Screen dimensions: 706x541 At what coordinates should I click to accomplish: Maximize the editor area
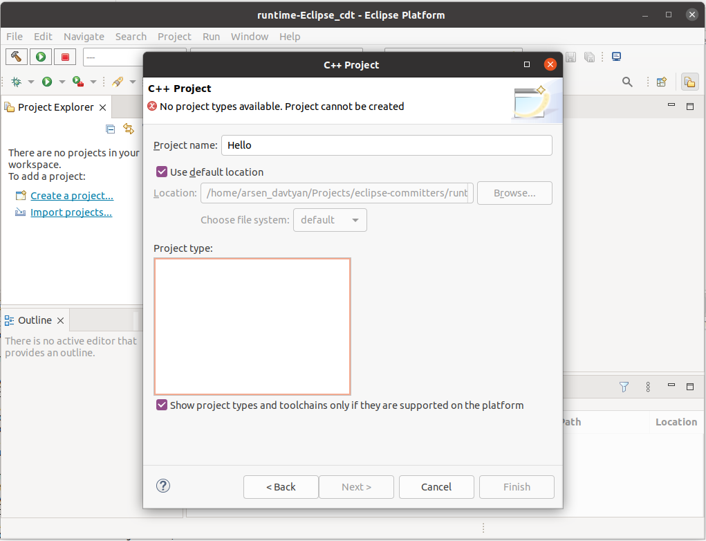click(x=690, y=107)
